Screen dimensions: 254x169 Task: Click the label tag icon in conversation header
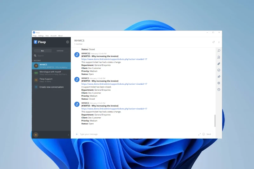pos(213,42)
